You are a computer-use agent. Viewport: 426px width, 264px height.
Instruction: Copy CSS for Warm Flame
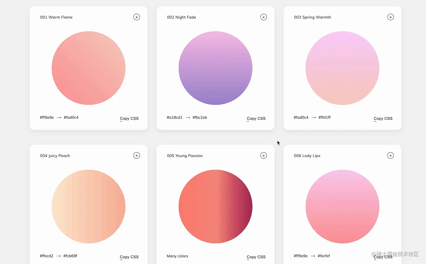tap(129, 118)
